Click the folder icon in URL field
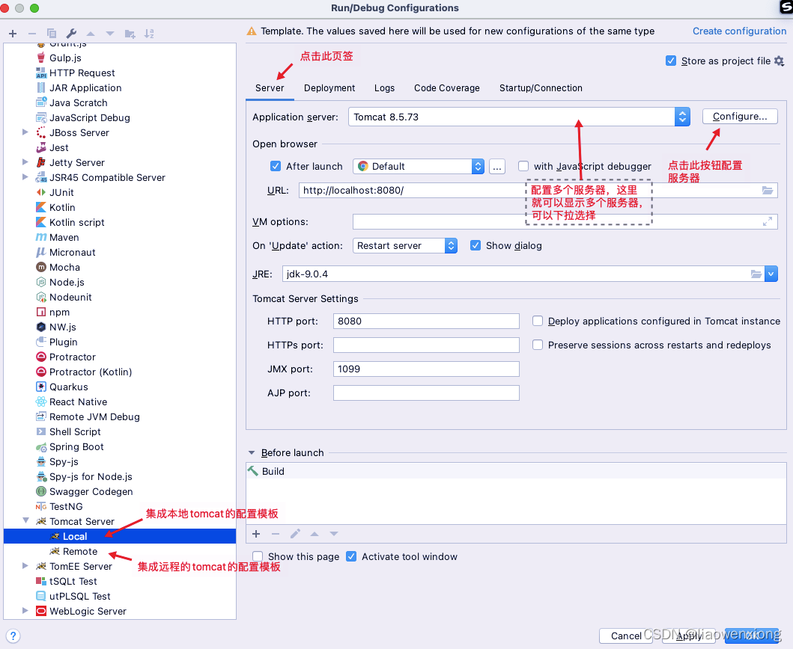The height and width of the screenshot is (649, 793). tap(768, 191)
